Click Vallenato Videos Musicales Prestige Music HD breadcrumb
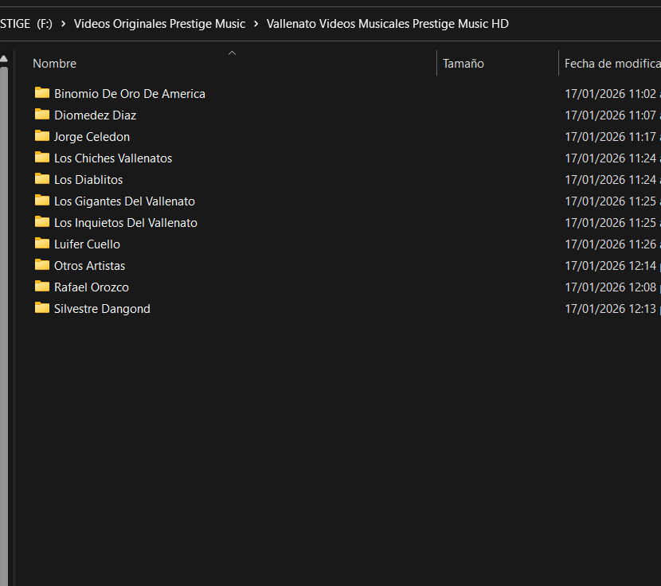This screenshot has width=661, height=586. pyautogui.click(x=387, y=24)
